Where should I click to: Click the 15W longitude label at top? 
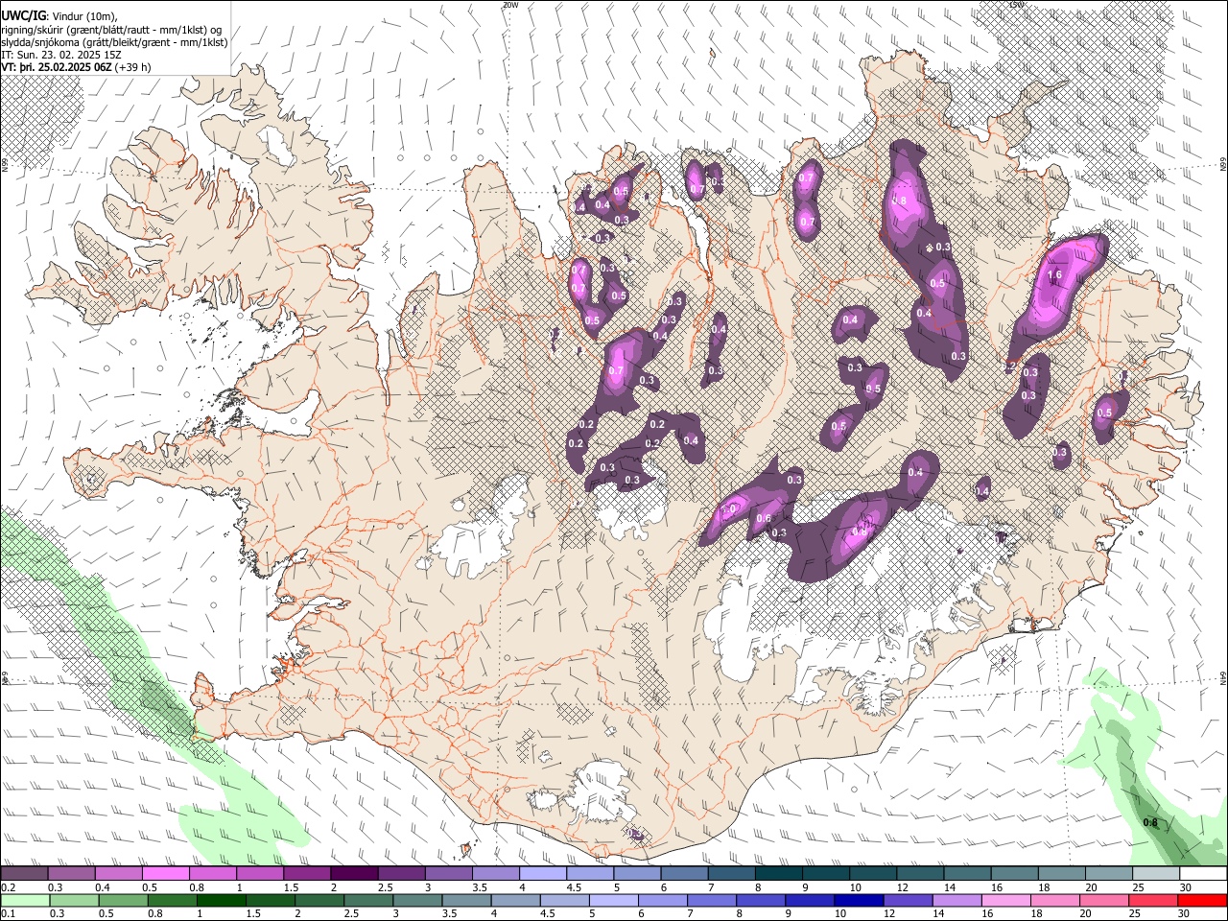click(x=1017, y=5)
